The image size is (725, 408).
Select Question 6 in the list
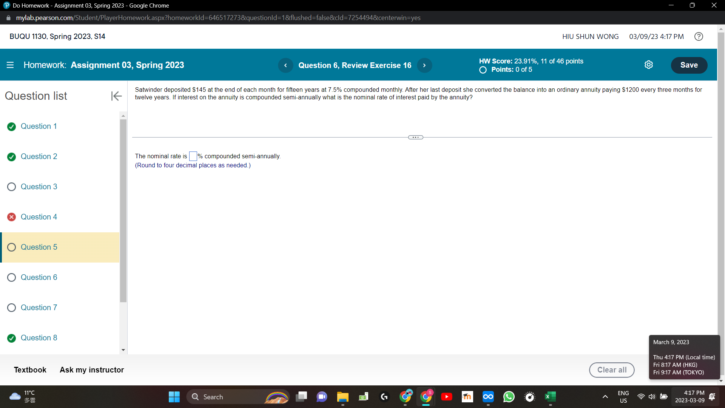click(x=39, y=277)
